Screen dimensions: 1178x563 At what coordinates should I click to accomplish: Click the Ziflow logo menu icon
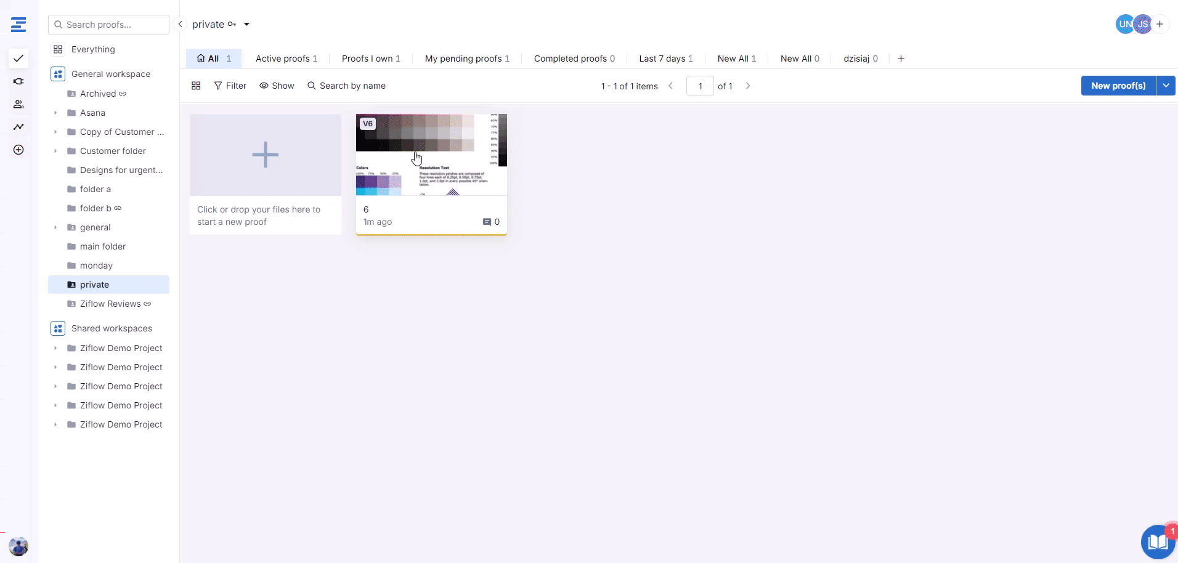point(18,25)
